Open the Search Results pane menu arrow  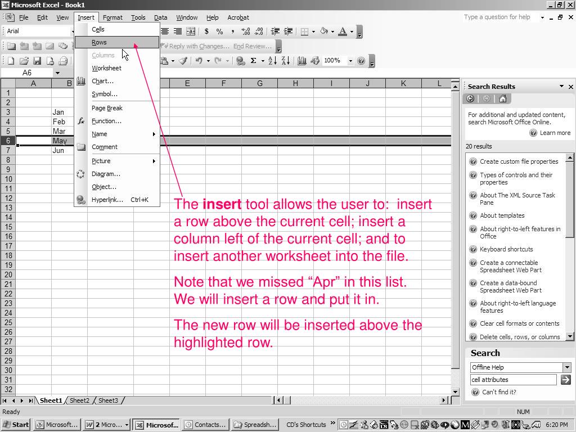[x=561, y=86]
